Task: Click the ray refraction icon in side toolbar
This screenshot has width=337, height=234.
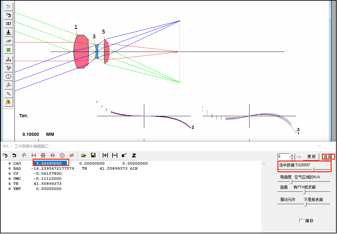Action: pos(8,85)
